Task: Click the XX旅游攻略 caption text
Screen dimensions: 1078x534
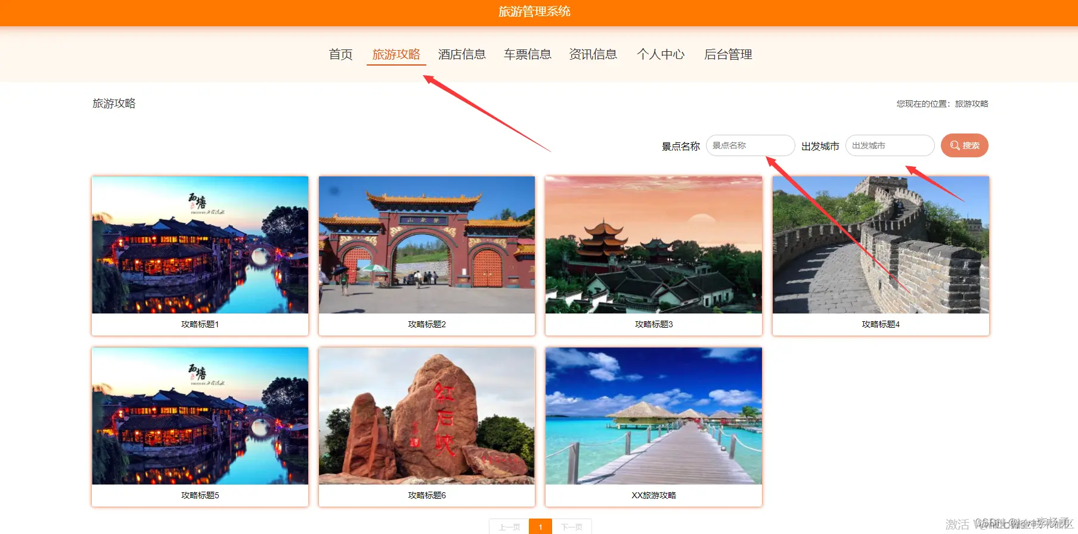Action: [654, 495]
